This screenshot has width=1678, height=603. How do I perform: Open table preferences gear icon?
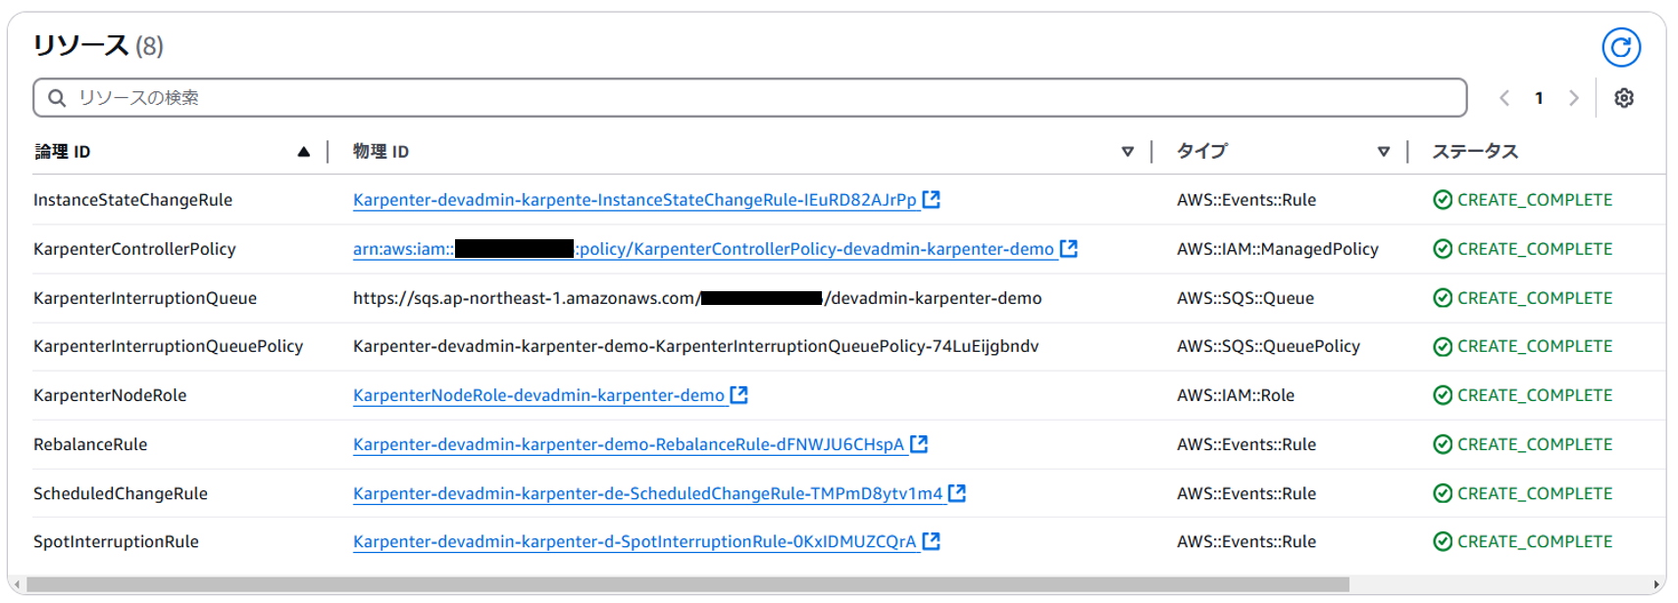(1624, 98)
